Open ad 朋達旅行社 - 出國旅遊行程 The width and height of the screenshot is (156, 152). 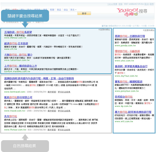(x=130, y=36)
